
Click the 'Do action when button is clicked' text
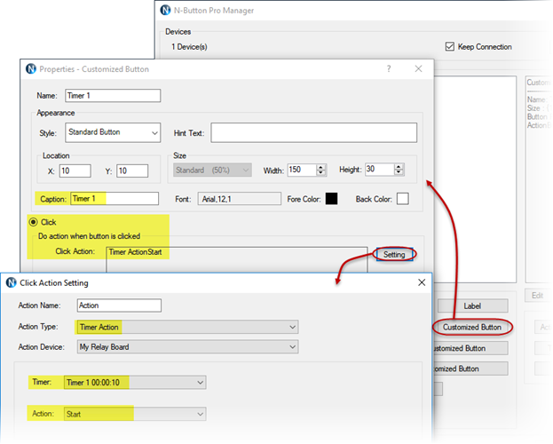pyautogui.click(x=90, y=236)
